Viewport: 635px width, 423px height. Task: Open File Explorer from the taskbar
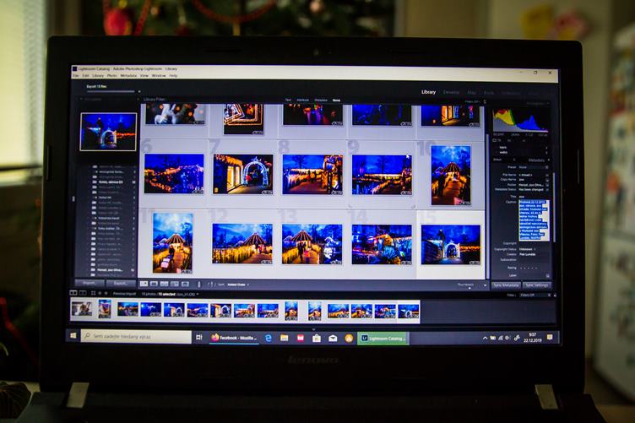click(x=285, y=338)
